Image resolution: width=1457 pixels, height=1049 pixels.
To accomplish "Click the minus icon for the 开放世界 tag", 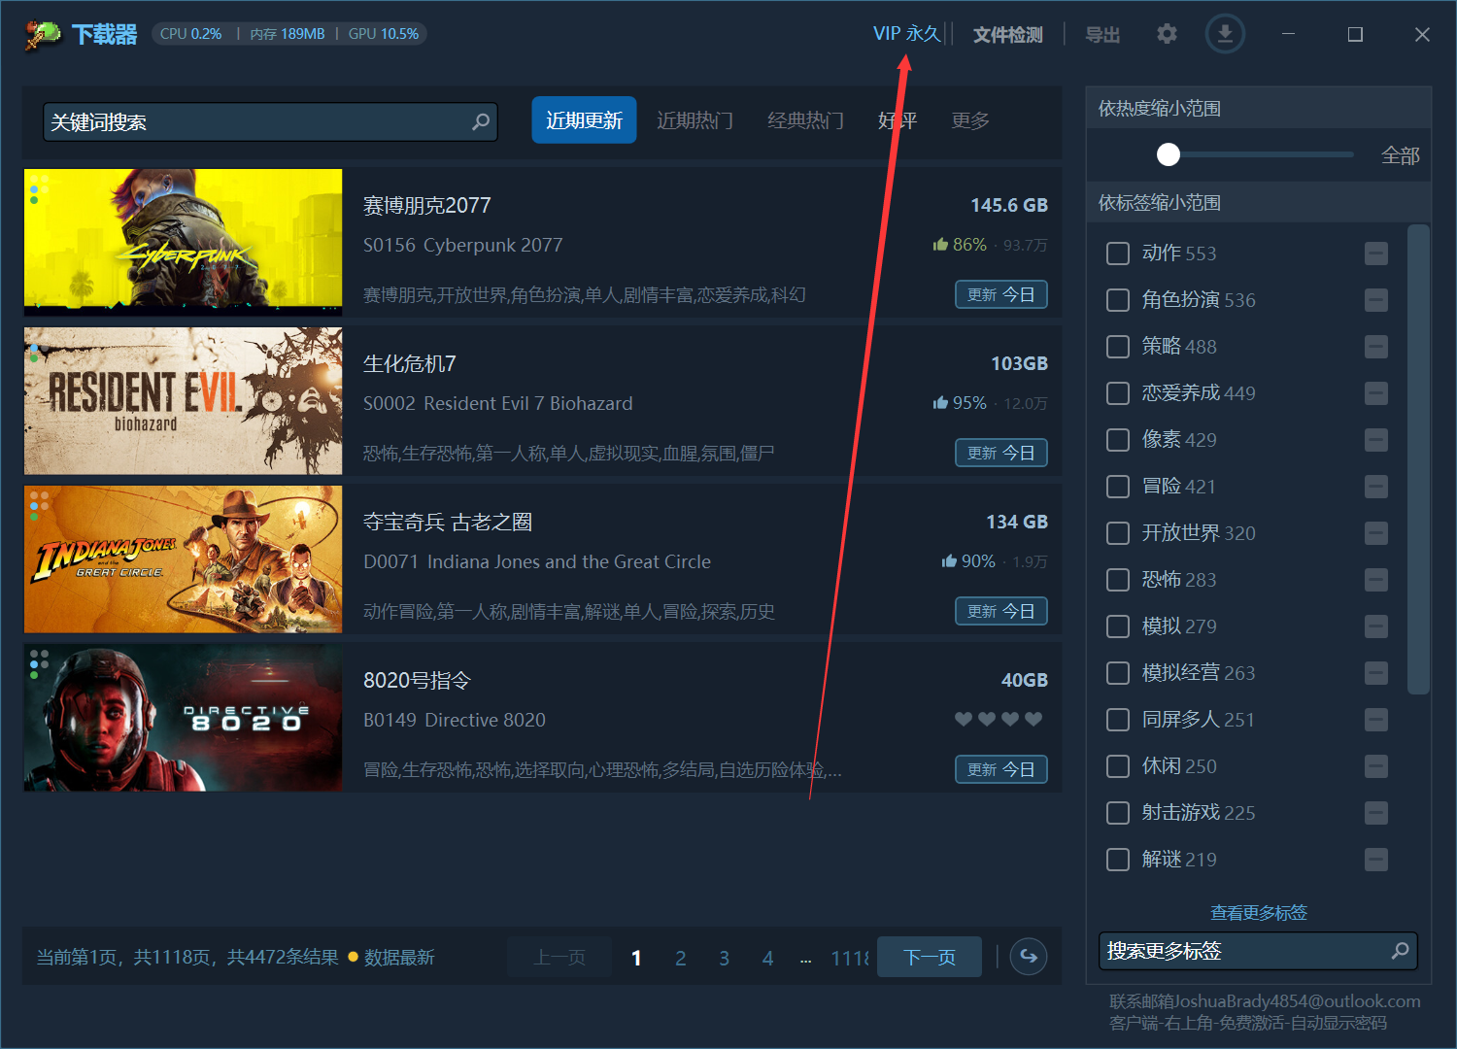I will [x=1376, y=533].
